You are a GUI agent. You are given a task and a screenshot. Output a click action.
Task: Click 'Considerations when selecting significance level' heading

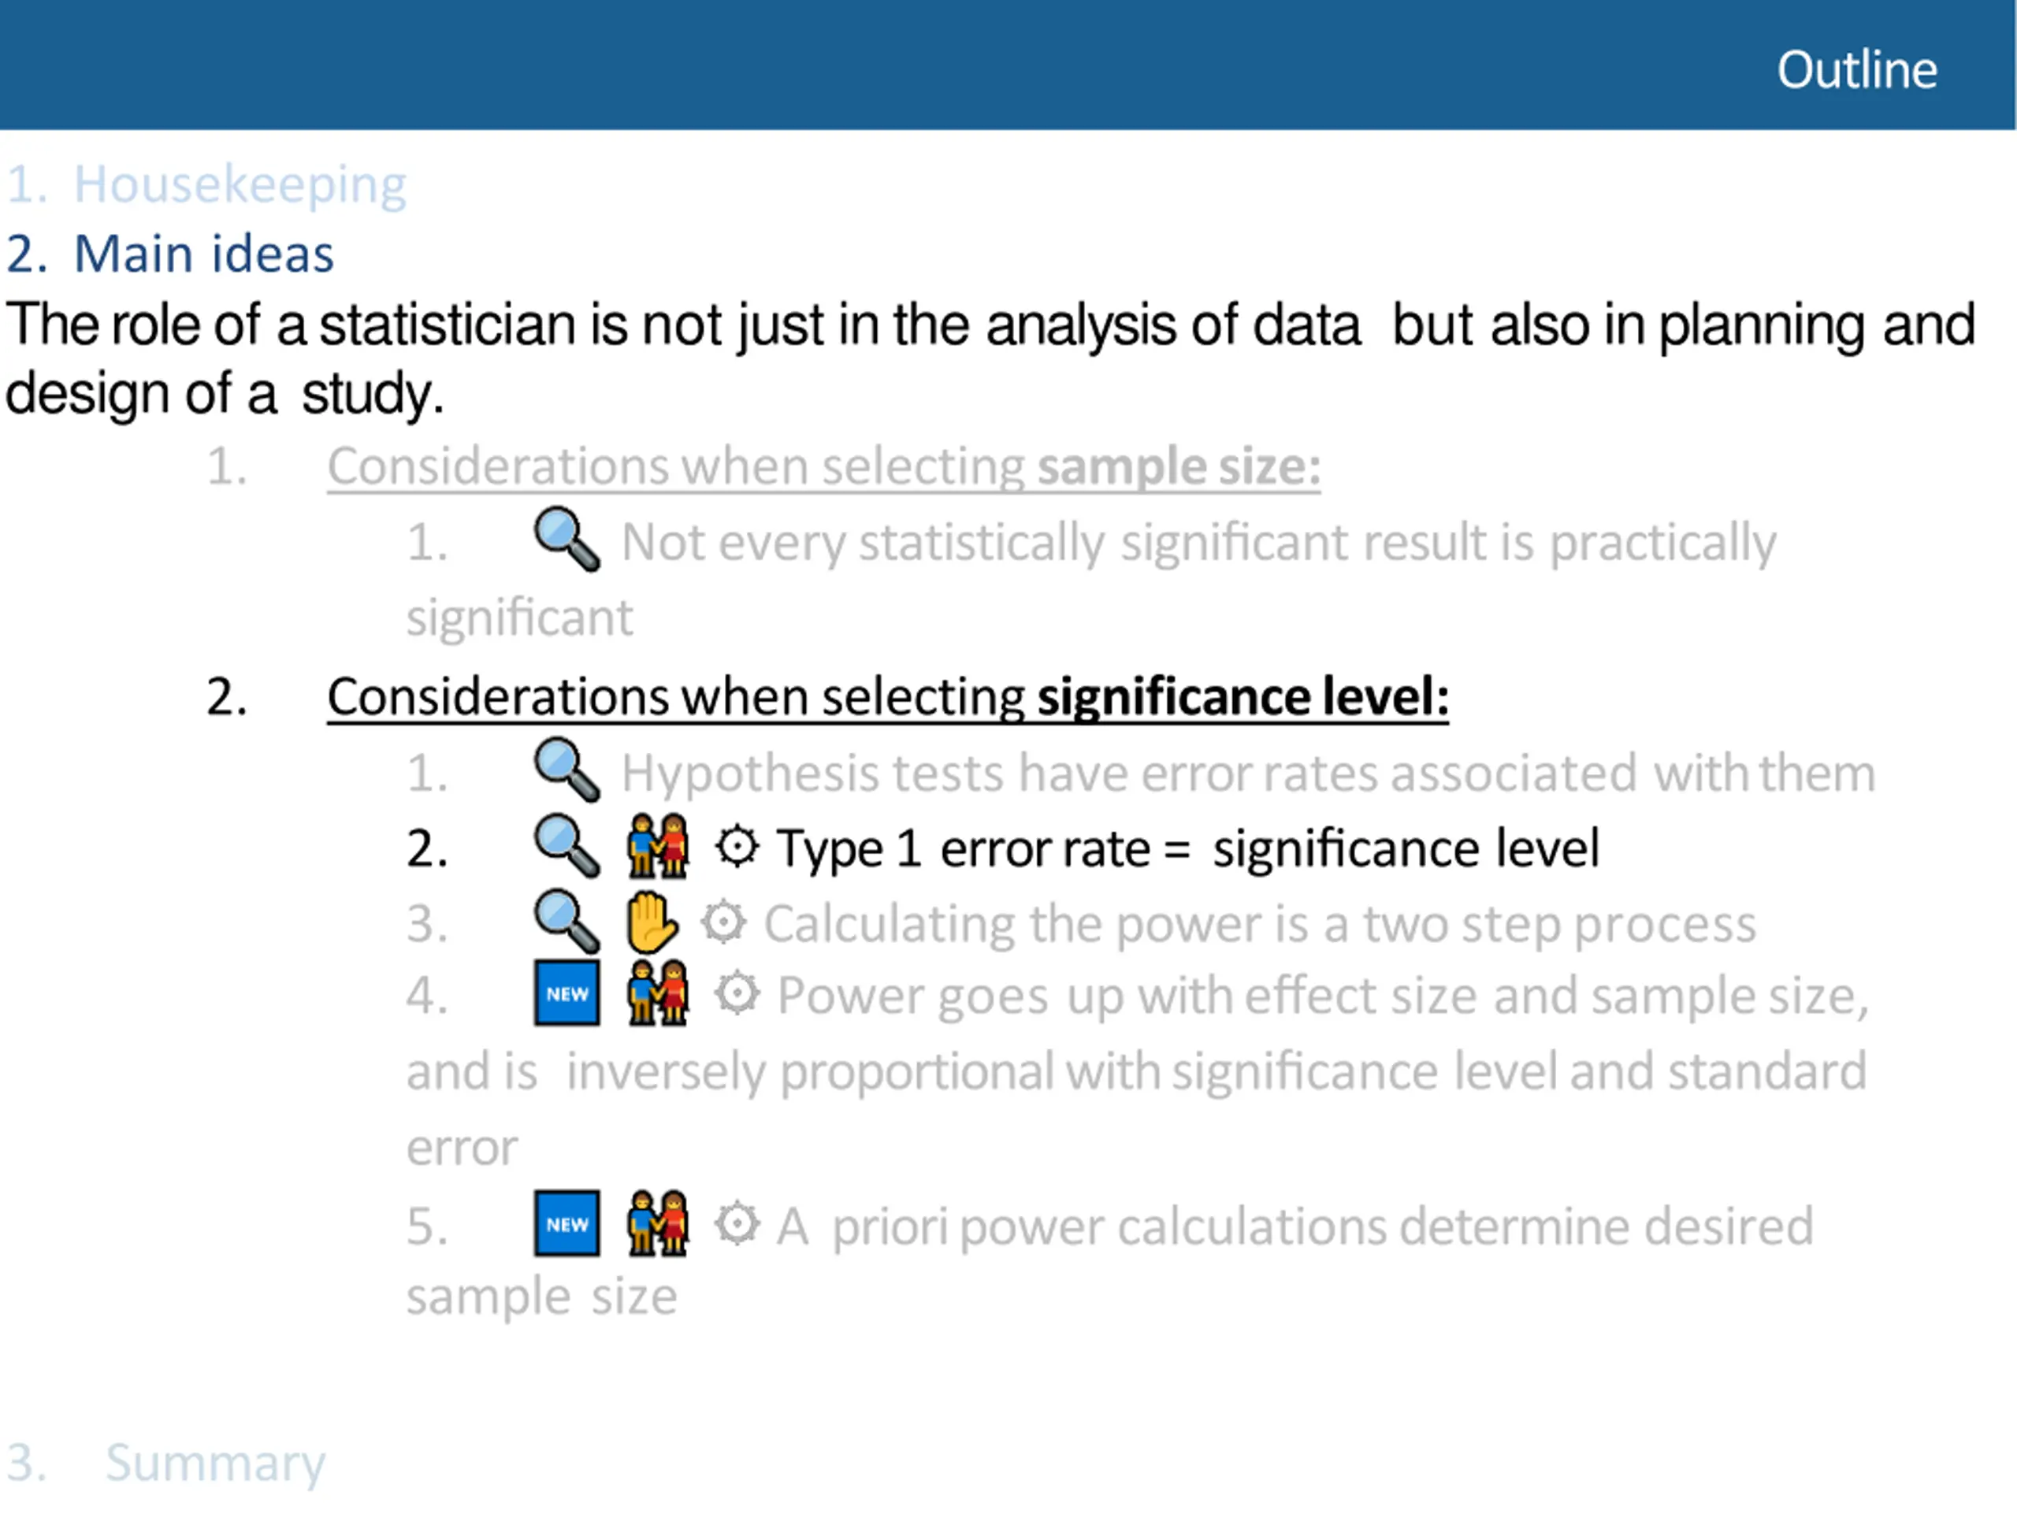[888, 698]
